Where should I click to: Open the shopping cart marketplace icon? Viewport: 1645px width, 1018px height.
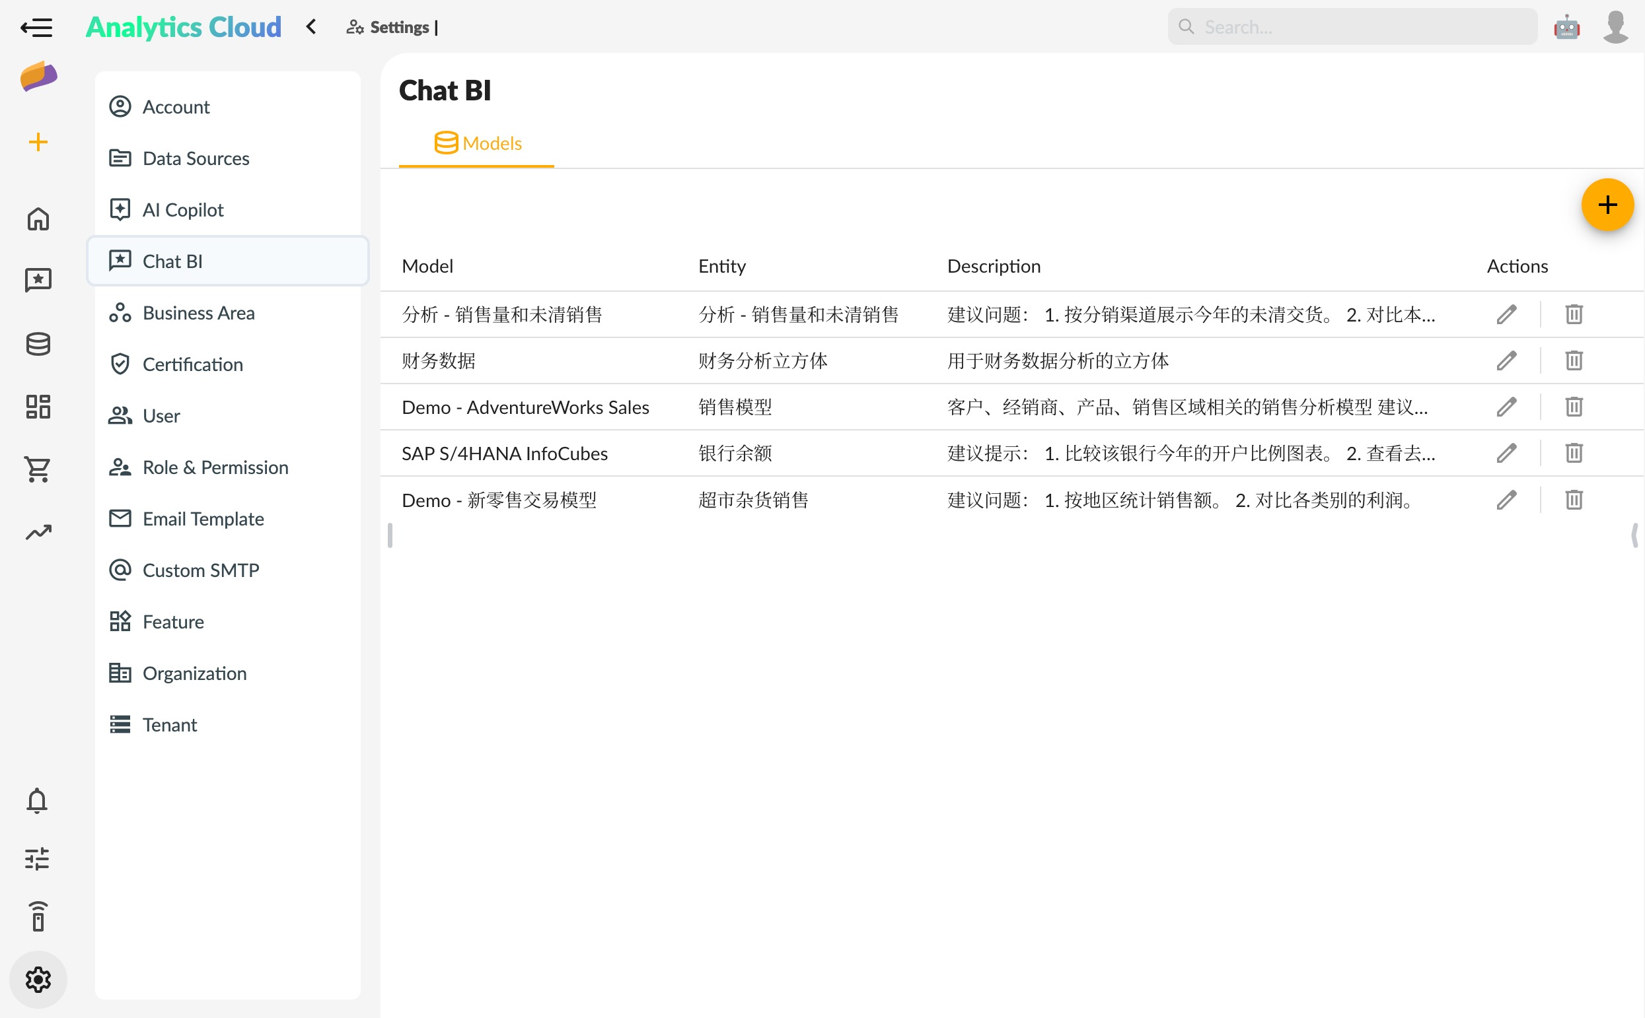tap(38, 469)
